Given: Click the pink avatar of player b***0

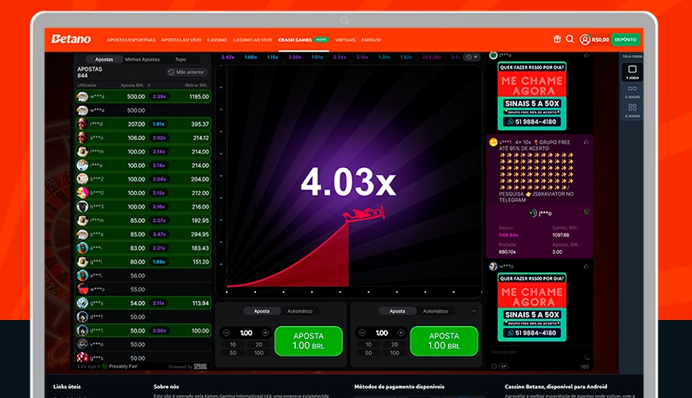Looking at the screenshot, I should 82,193.
